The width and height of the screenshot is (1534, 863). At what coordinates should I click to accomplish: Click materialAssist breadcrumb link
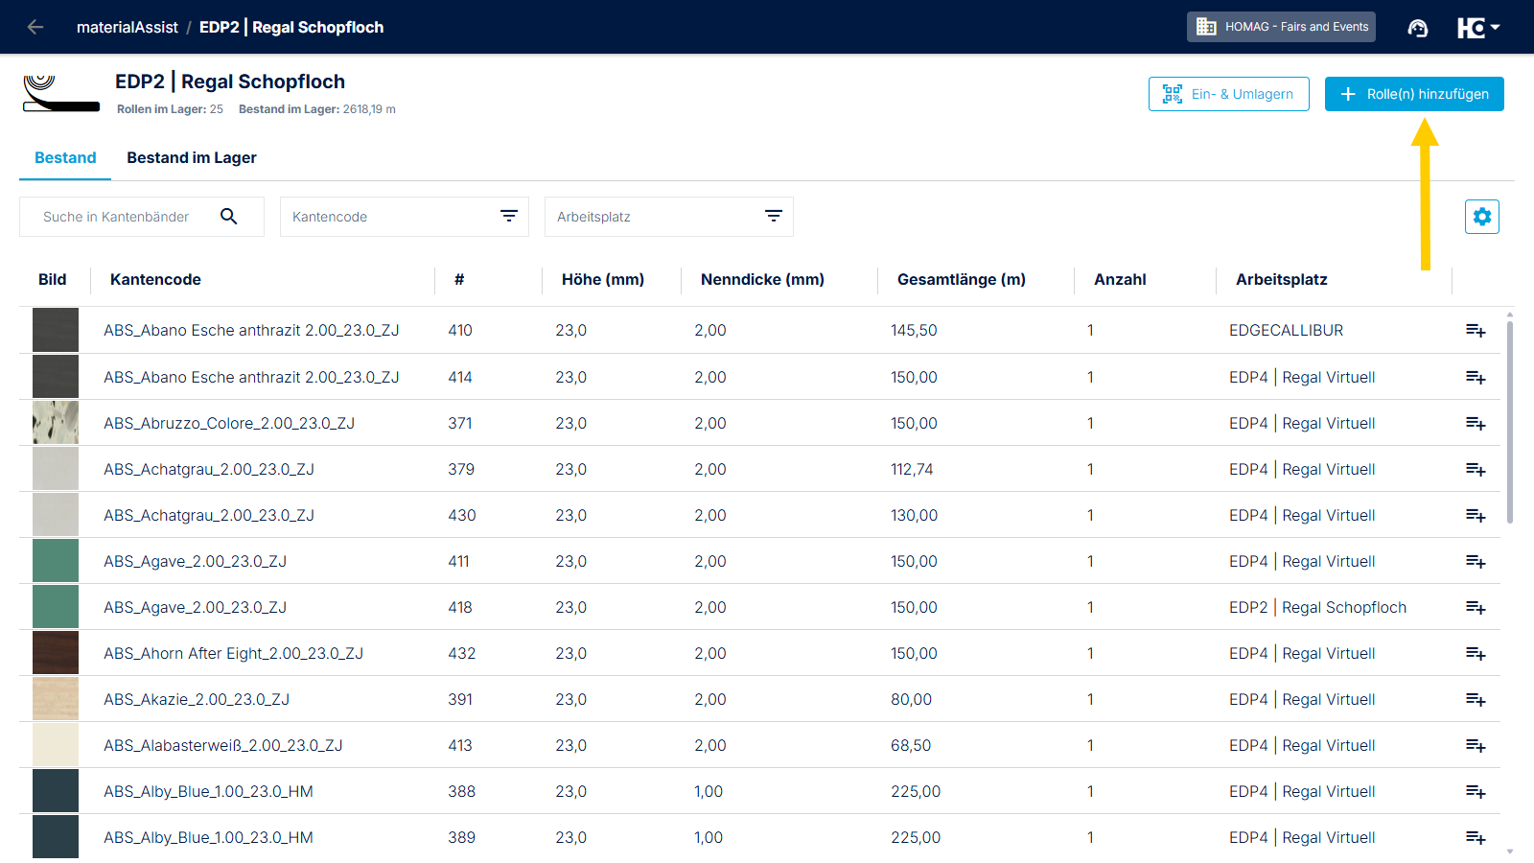click(x=128, y=27)
